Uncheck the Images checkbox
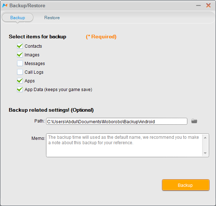 point(20,55)
